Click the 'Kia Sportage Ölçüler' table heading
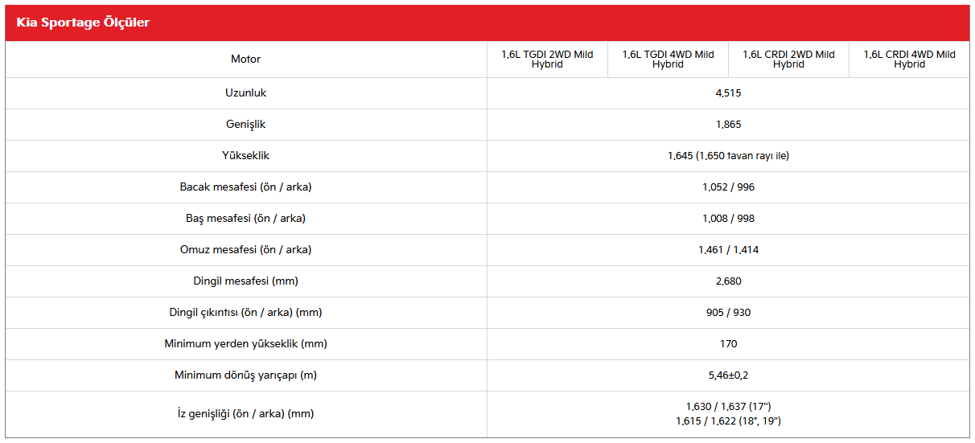 click(83, 23)
